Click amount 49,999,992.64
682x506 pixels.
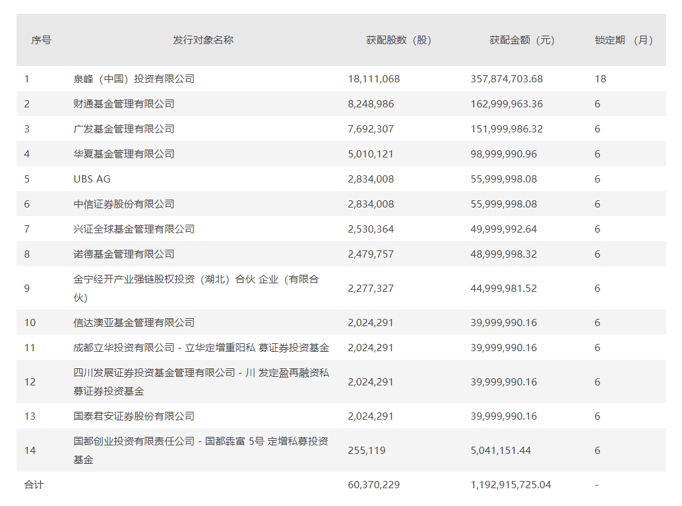tap(504, 229)
